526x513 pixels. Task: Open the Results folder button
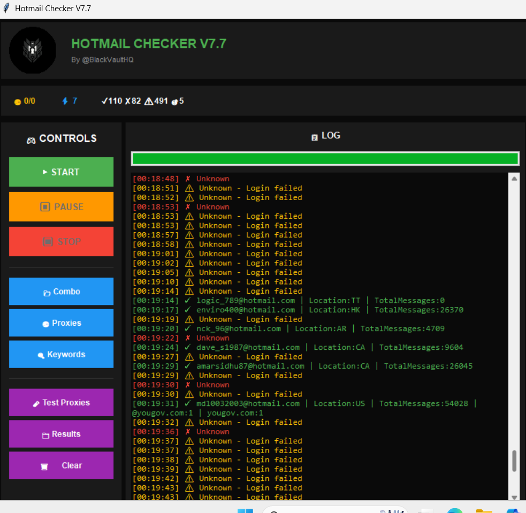coord(61,434)
